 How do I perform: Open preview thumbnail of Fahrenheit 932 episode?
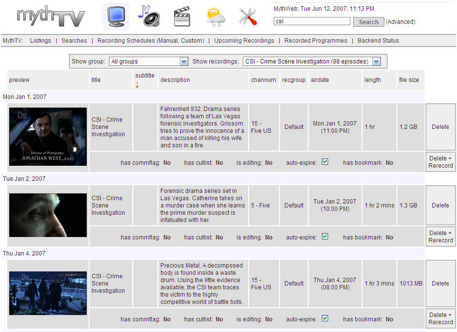coord(48,137)
